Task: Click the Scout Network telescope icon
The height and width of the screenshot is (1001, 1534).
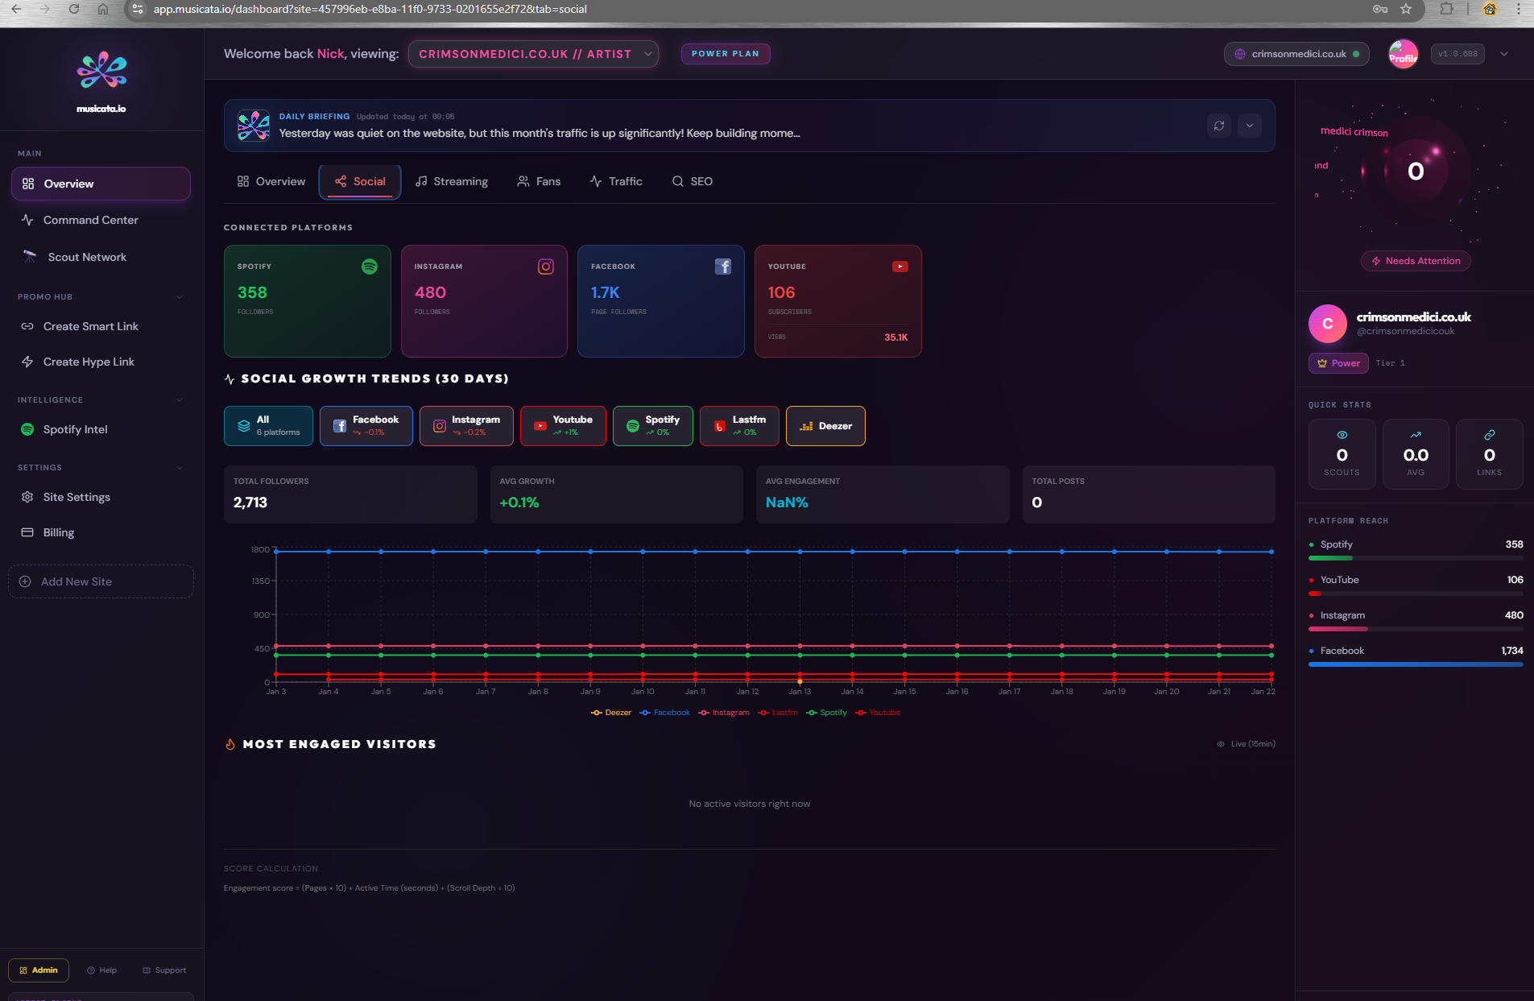Action: 30,257
